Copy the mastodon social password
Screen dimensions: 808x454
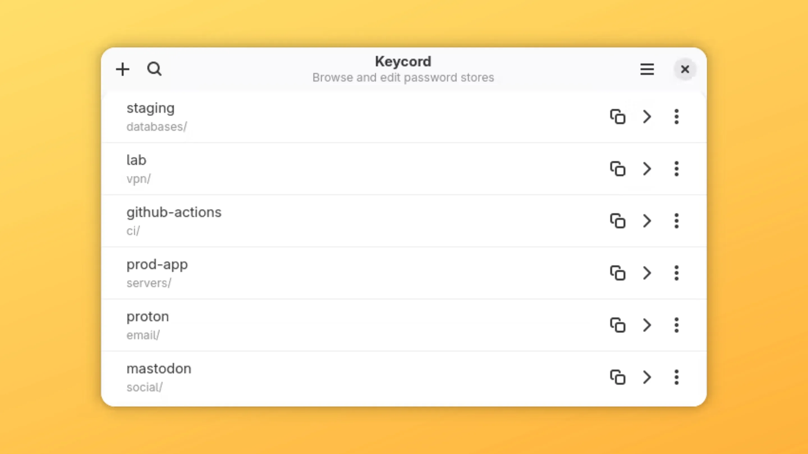[618, 377]
